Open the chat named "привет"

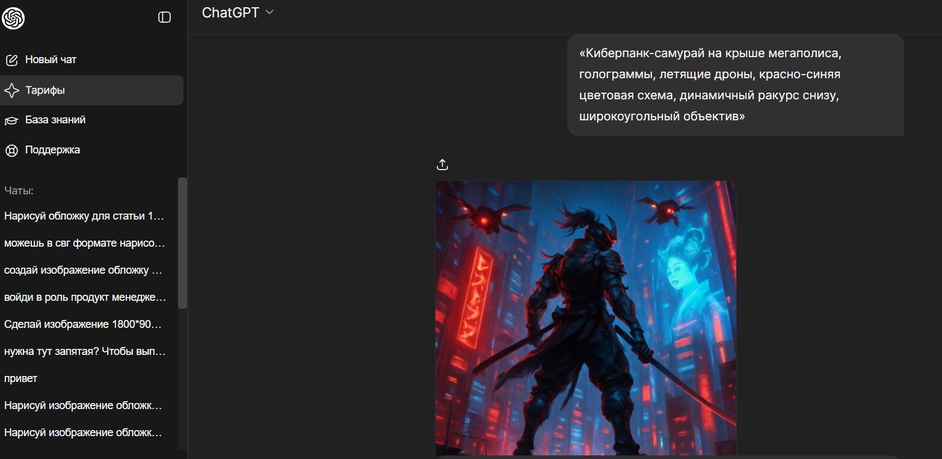click(x=21, y=378)
